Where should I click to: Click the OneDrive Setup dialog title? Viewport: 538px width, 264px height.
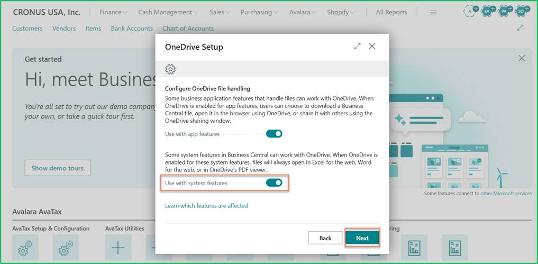[x=194, y=47]
